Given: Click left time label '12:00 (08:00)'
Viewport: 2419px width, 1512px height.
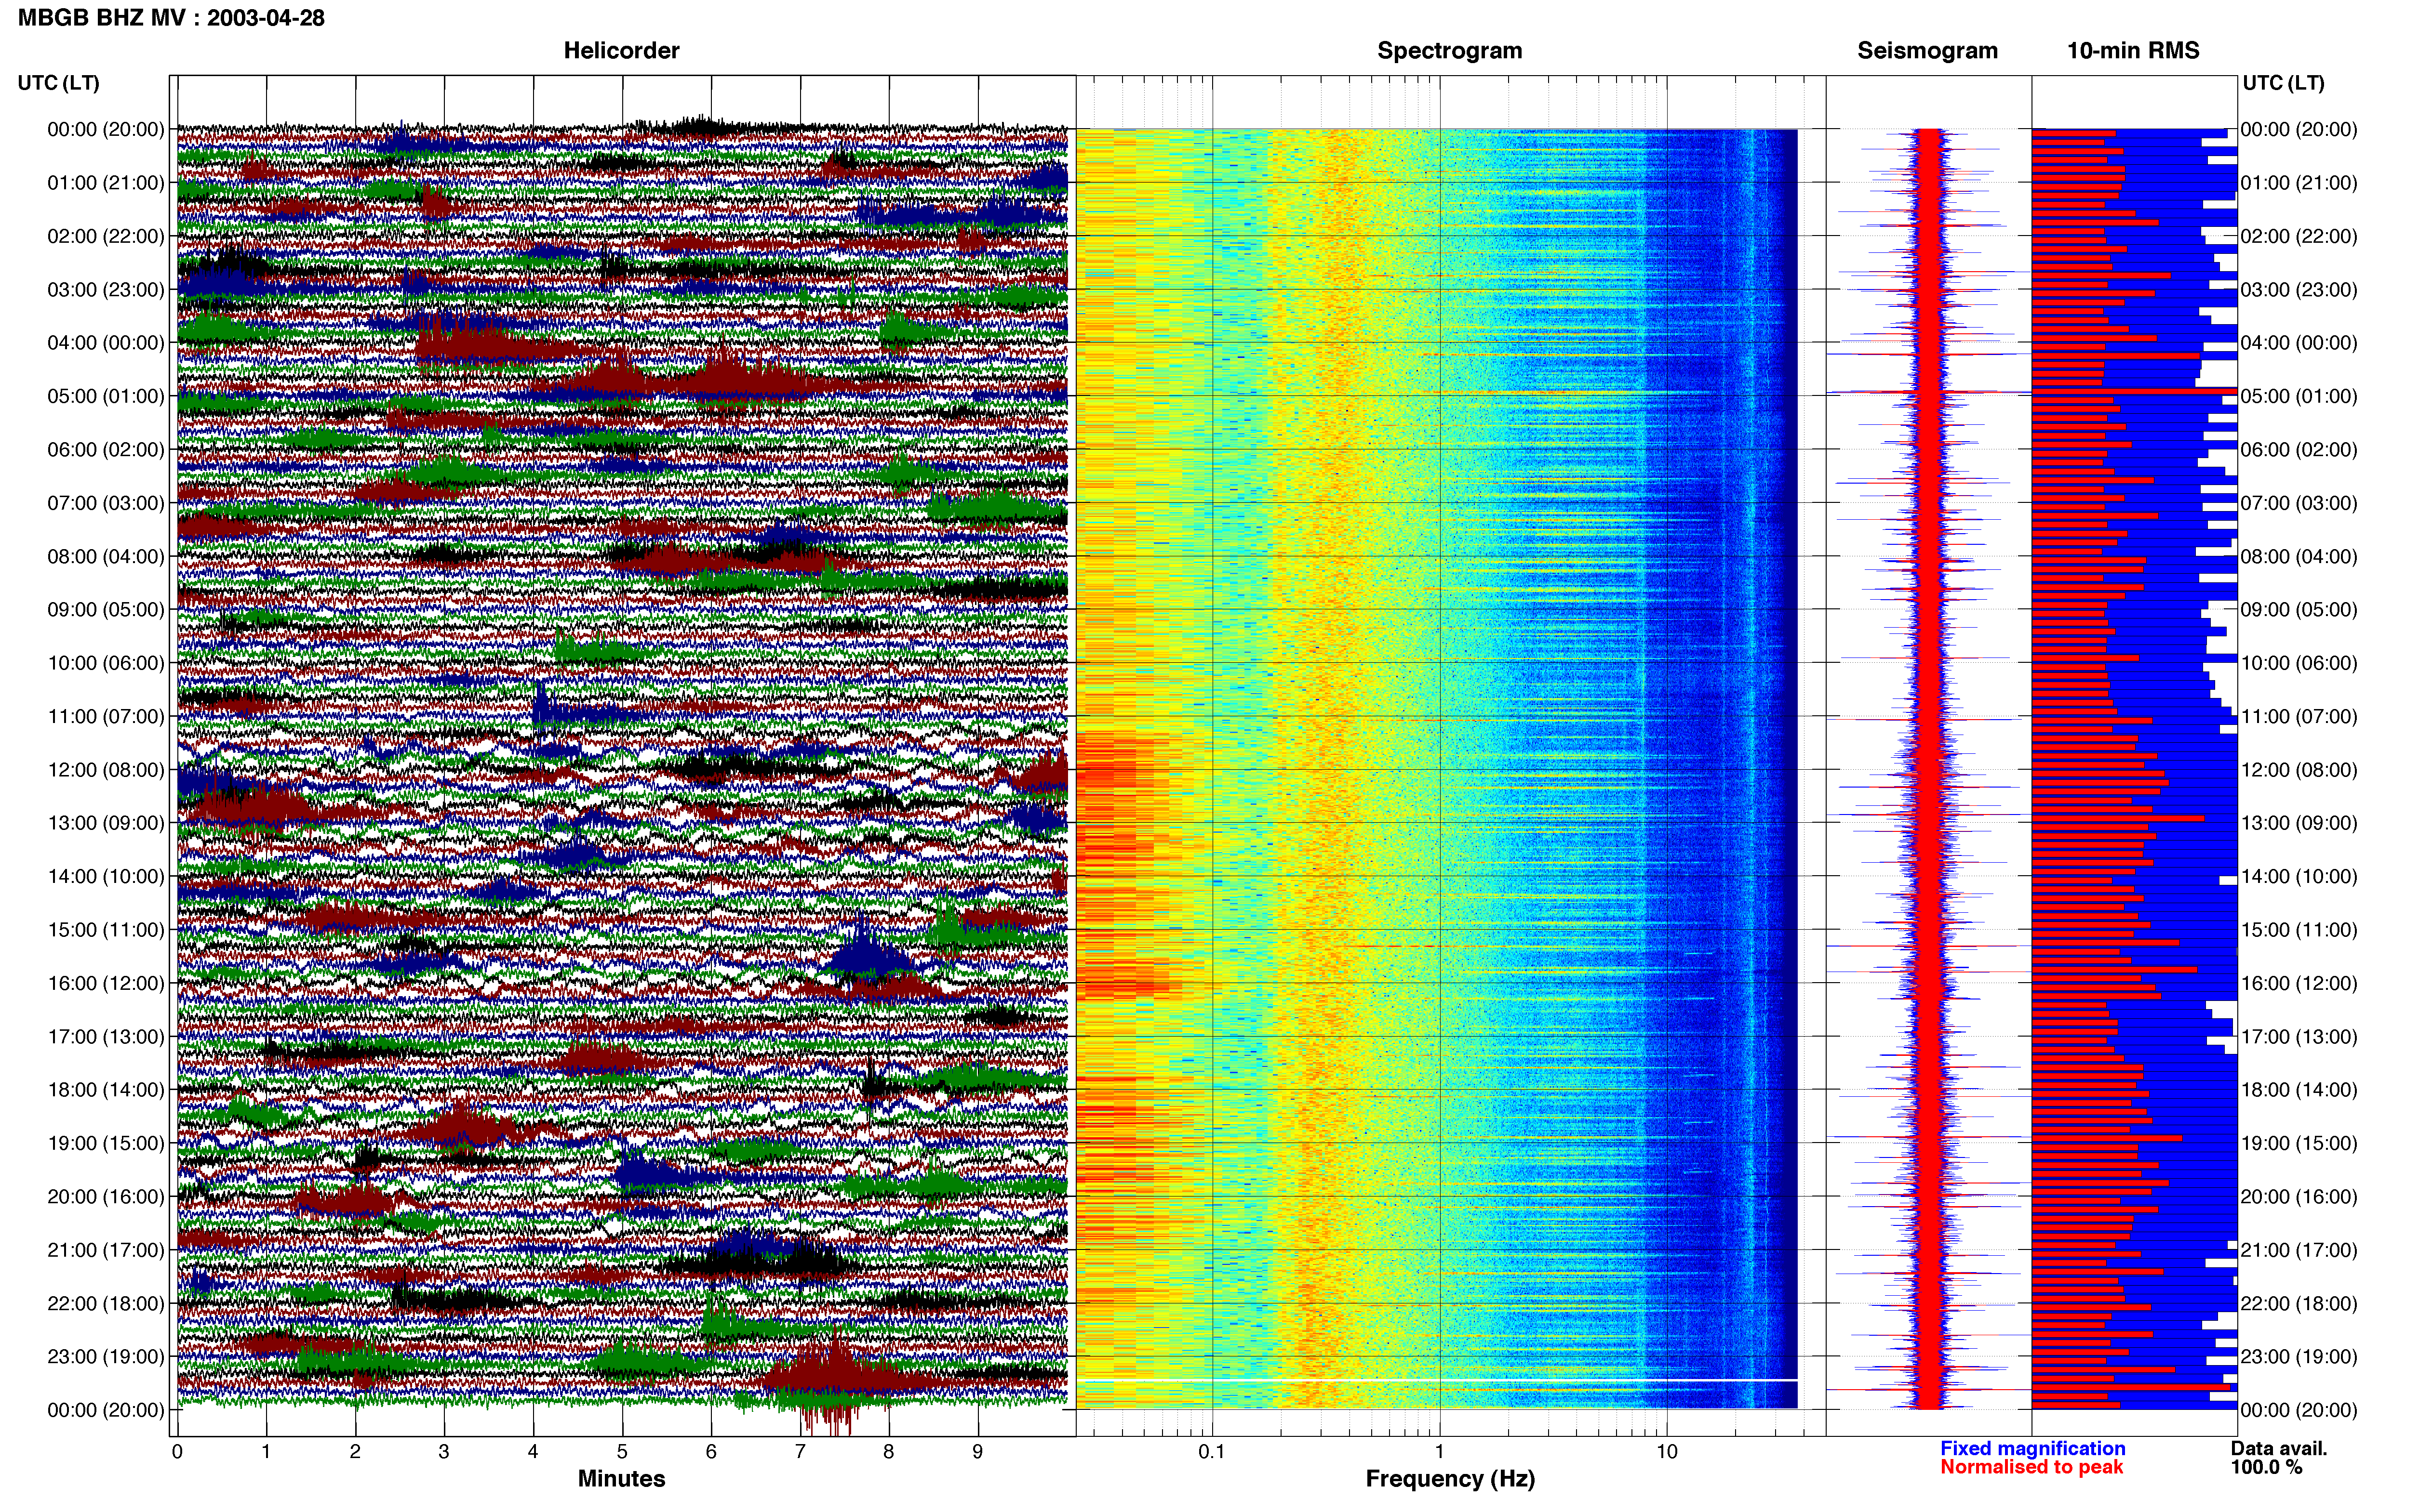Looking at the screenshot, I should click(x=106, y=770).
